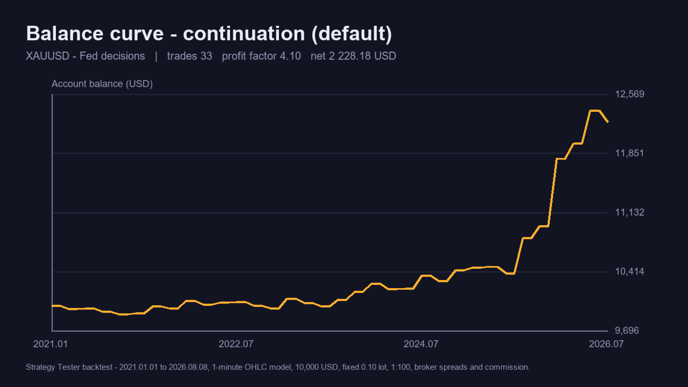Select the 2022.07 x-axis date label
Viewport: 688px width, 387px height.
pos(236,344)
